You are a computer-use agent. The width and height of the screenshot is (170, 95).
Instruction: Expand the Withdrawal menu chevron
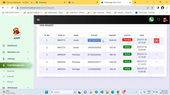point(28,88)
